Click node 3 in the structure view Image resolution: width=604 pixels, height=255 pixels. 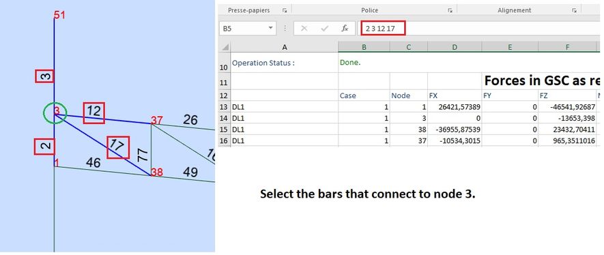click(57, 111)
